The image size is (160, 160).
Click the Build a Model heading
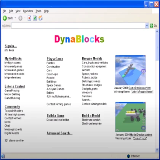(91, 116)
